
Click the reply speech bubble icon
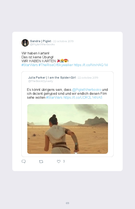click(24, 161)
